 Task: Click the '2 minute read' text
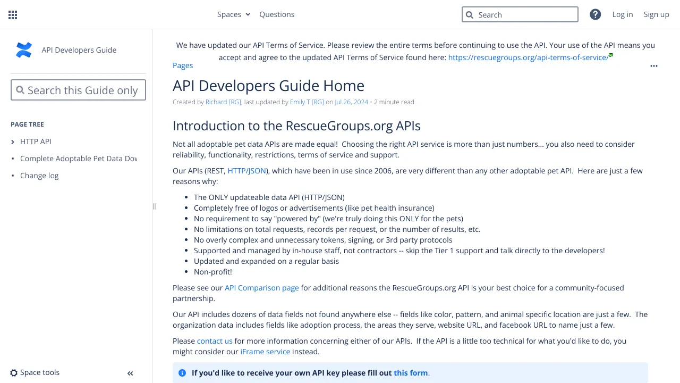[394, 102]
